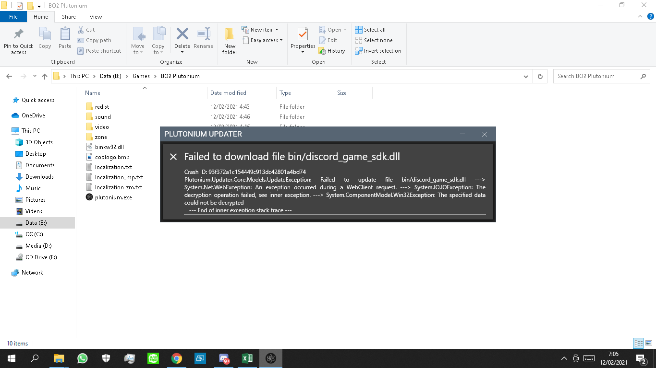Dismiss the Failed to download error X
The height and width of the screenshot is (368, 656).
coord(173,157)
